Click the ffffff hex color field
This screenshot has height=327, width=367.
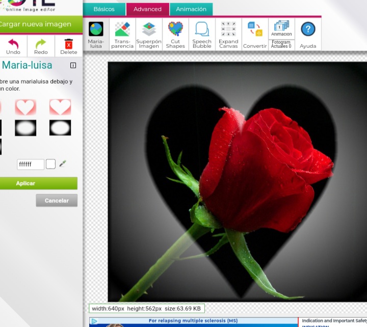point(30,165)
